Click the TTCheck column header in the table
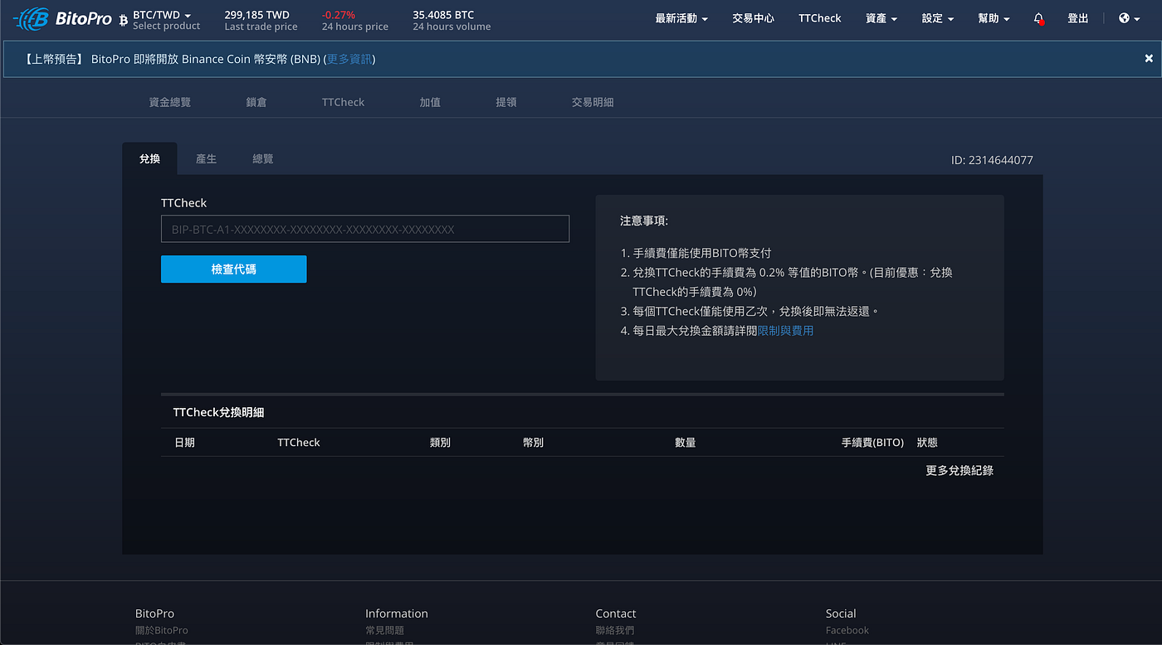 (299, 443)
